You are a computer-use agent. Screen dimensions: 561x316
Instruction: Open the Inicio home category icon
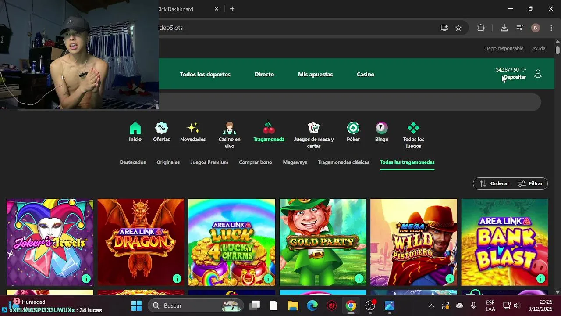click(135, 128)
